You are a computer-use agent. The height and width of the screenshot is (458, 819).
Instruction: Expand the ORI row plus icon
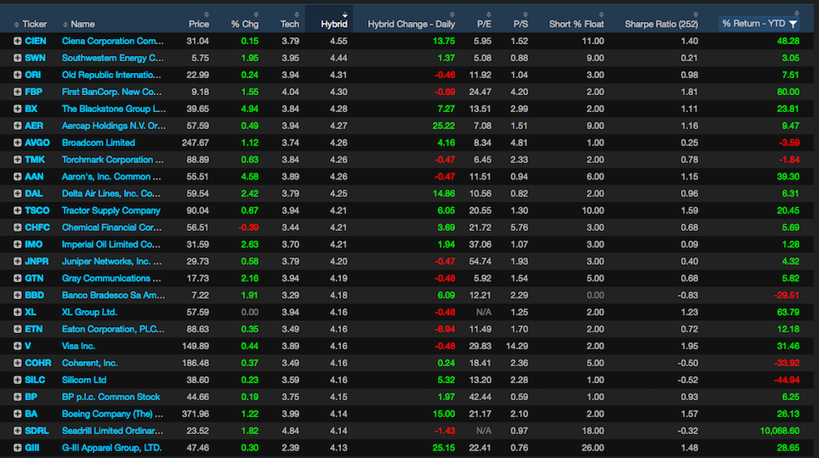point(17,75)
